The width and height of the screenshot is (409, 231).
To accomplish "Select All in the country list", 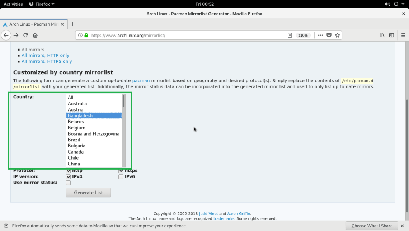I will point(94,98).
